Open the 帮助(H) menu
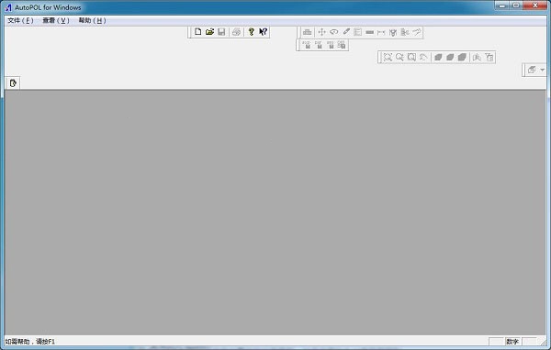Image resolution: width=551 pixels, height=350 pixels. (92, 20)
